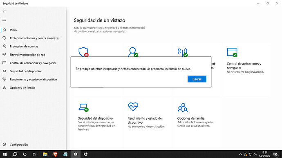282x158 pixels.
Task: Click the Seguridad del dispositivo laptop tile icon
Action: [x=83, y=107]
